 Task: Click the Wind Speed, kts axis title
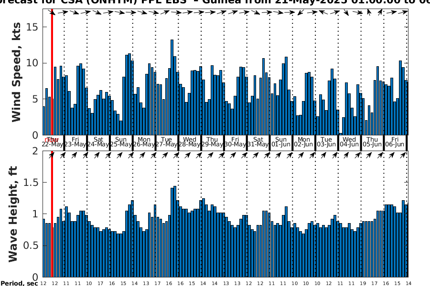[x=16, y=72]
